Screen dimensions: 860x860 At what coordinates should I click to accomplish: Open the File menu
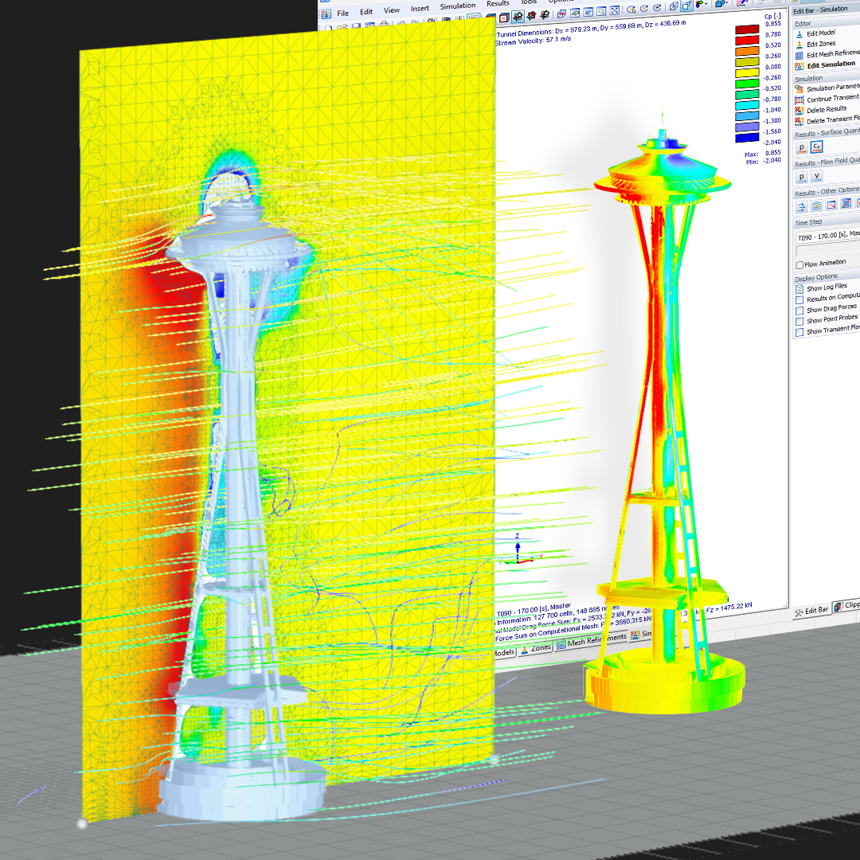point(342,14)
